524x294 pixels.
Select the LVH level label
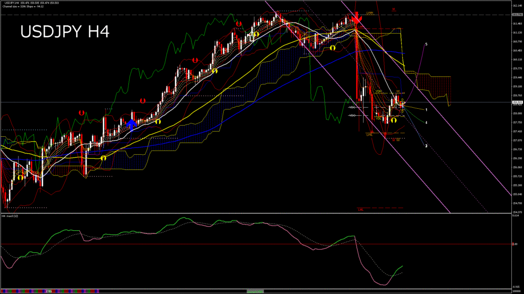point(369,13)
